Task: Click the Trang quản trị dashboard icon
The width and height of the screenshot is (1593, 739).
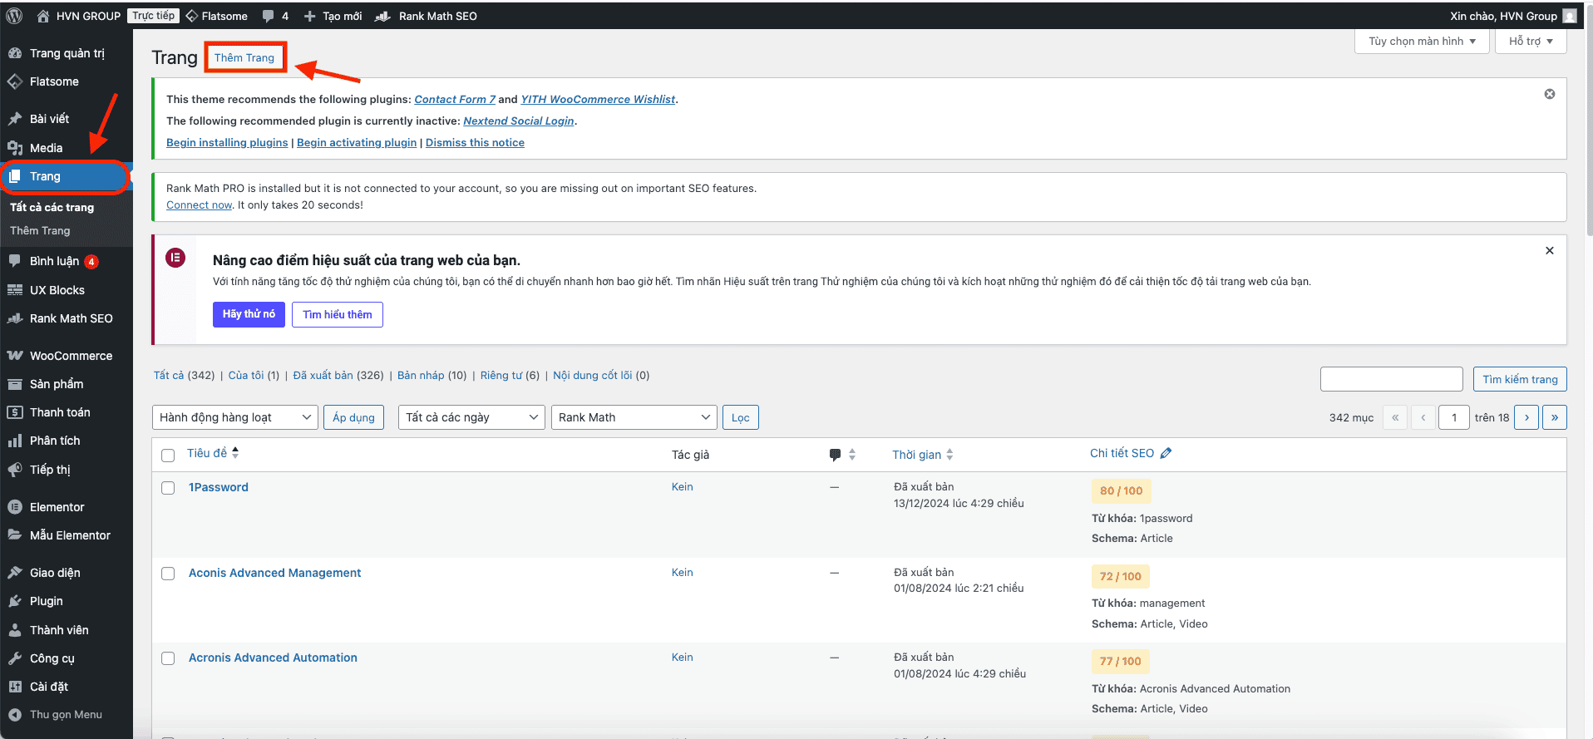Action: tap(15, 53)
